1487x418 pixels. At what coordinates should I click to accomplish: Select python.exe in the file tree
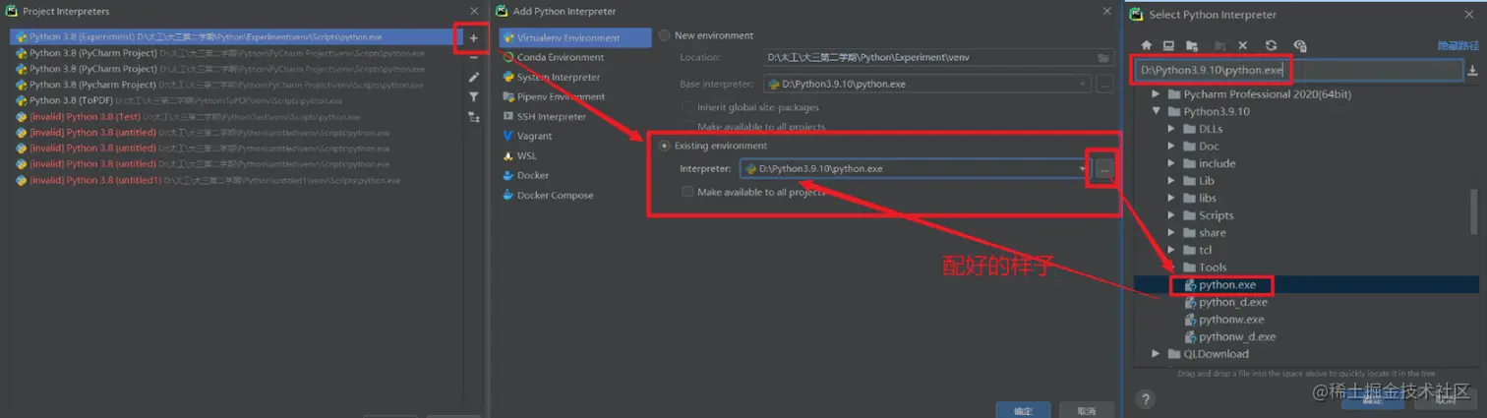tap(1306, 285)
